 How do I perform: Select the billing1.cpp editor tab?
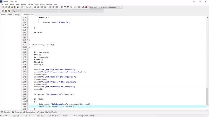pos(27,14)
